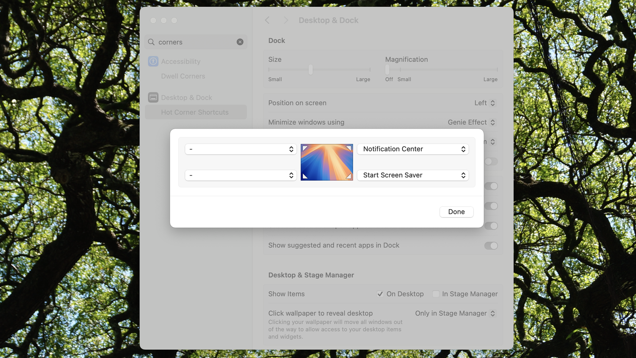This screenshot has height=358, width=636.
Task: Uncheck the On Desktop checkbox
Action: (x=380, y=294)
